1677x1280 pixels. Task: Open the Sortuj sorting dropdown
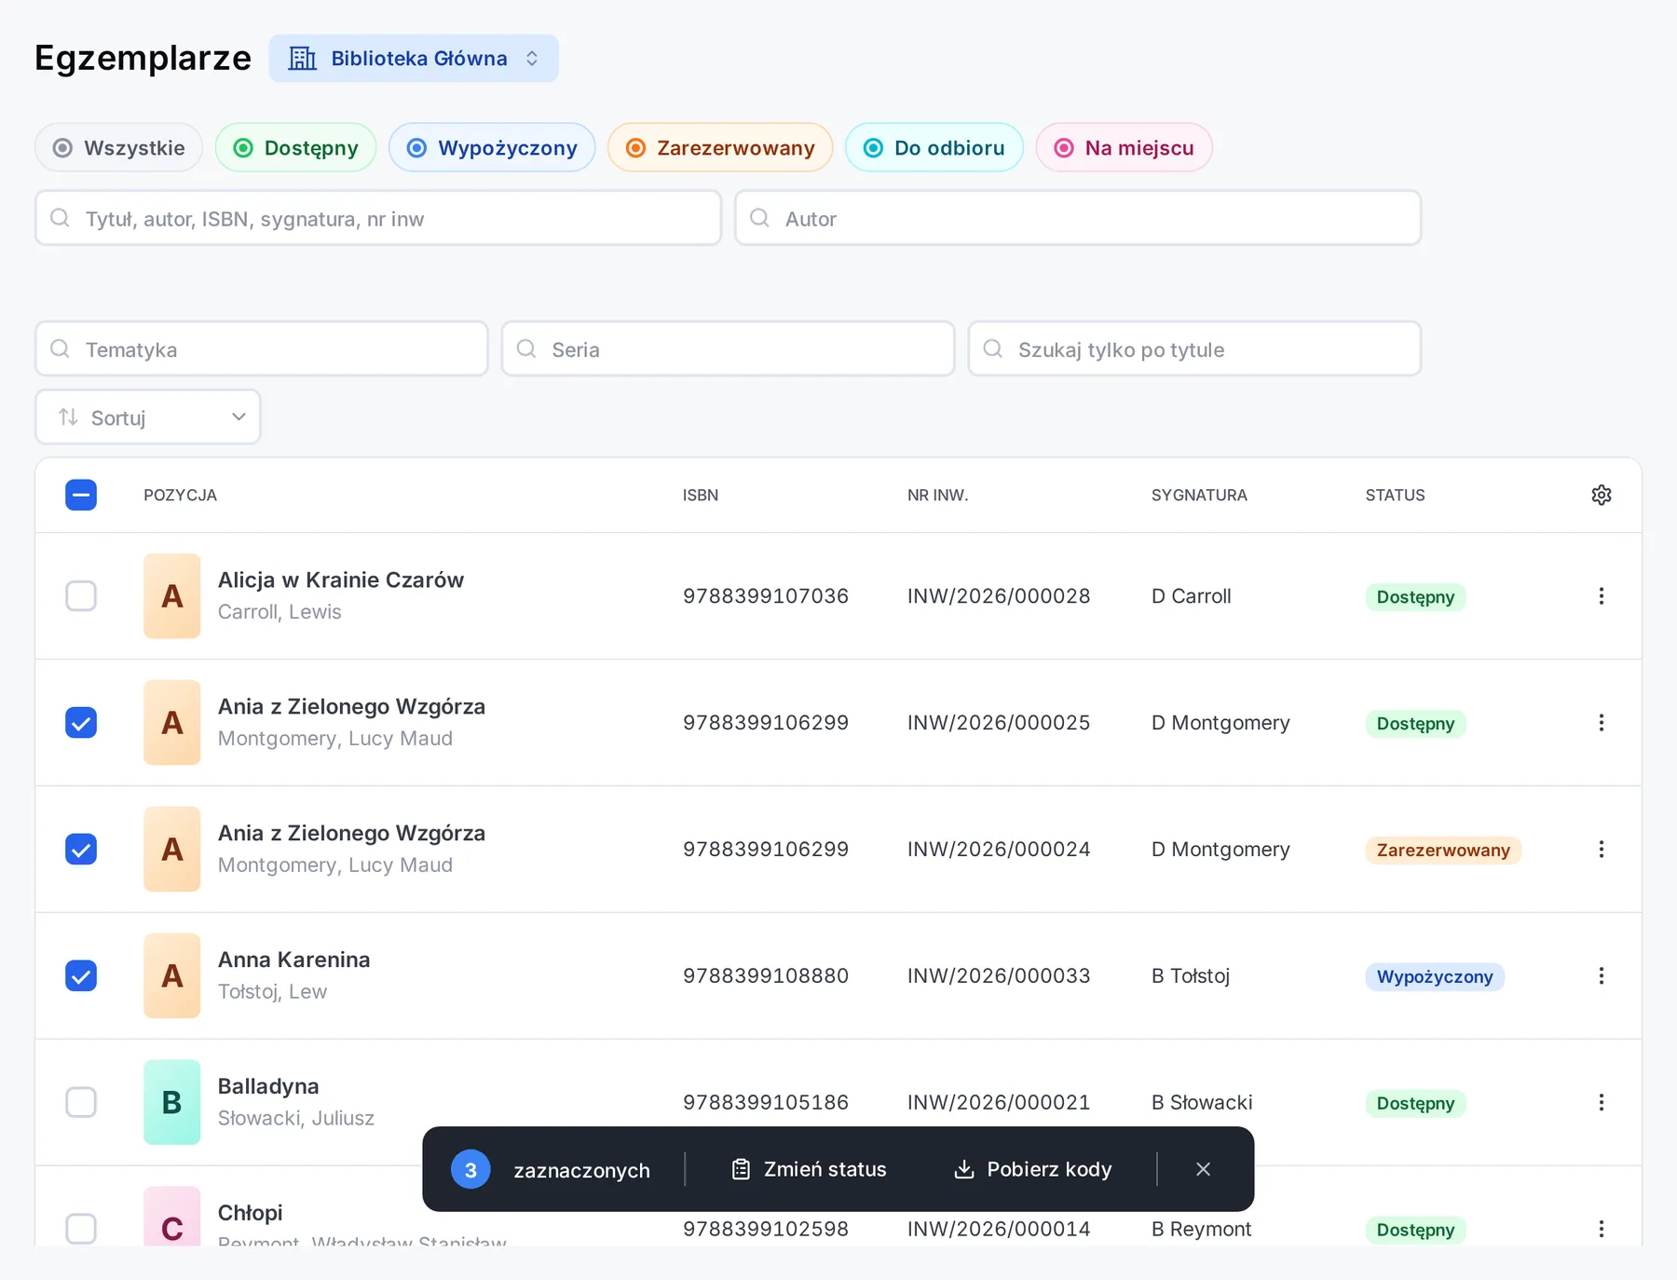[x=148, y=417]
